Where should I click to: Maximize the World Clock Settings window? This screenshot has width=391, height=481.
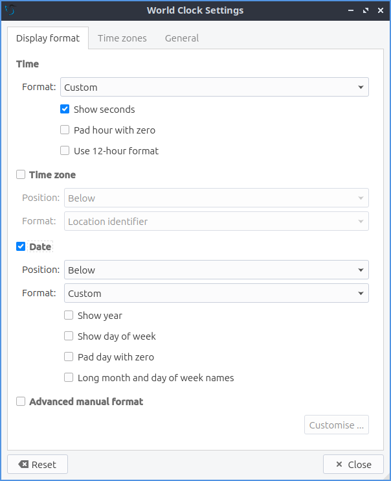[x=366, y=10]
